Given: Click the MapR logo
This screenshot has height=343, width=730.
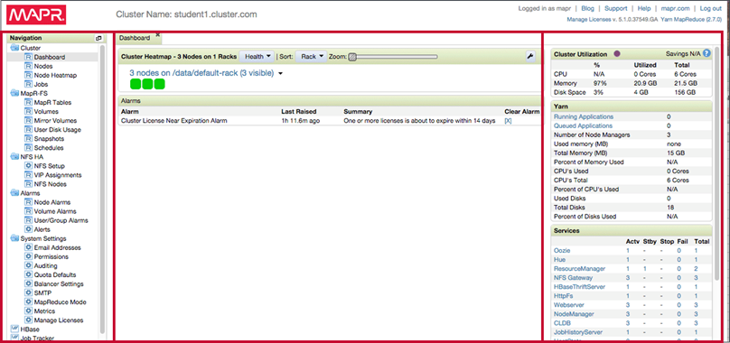Looking at the screenshot, I should 36,14.
